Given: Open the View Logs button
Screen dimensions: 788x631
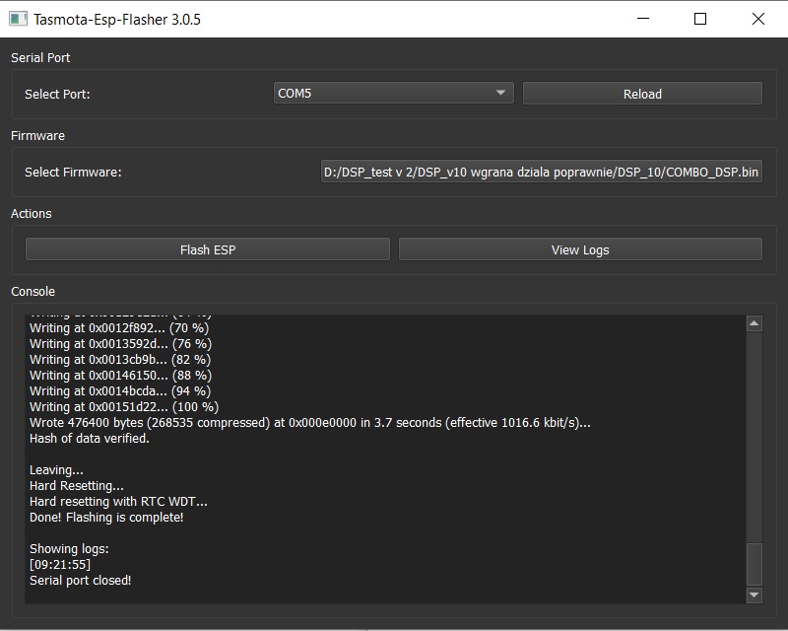Looking at the screenshot, I should pyautogui.click(x=580, y=249).
